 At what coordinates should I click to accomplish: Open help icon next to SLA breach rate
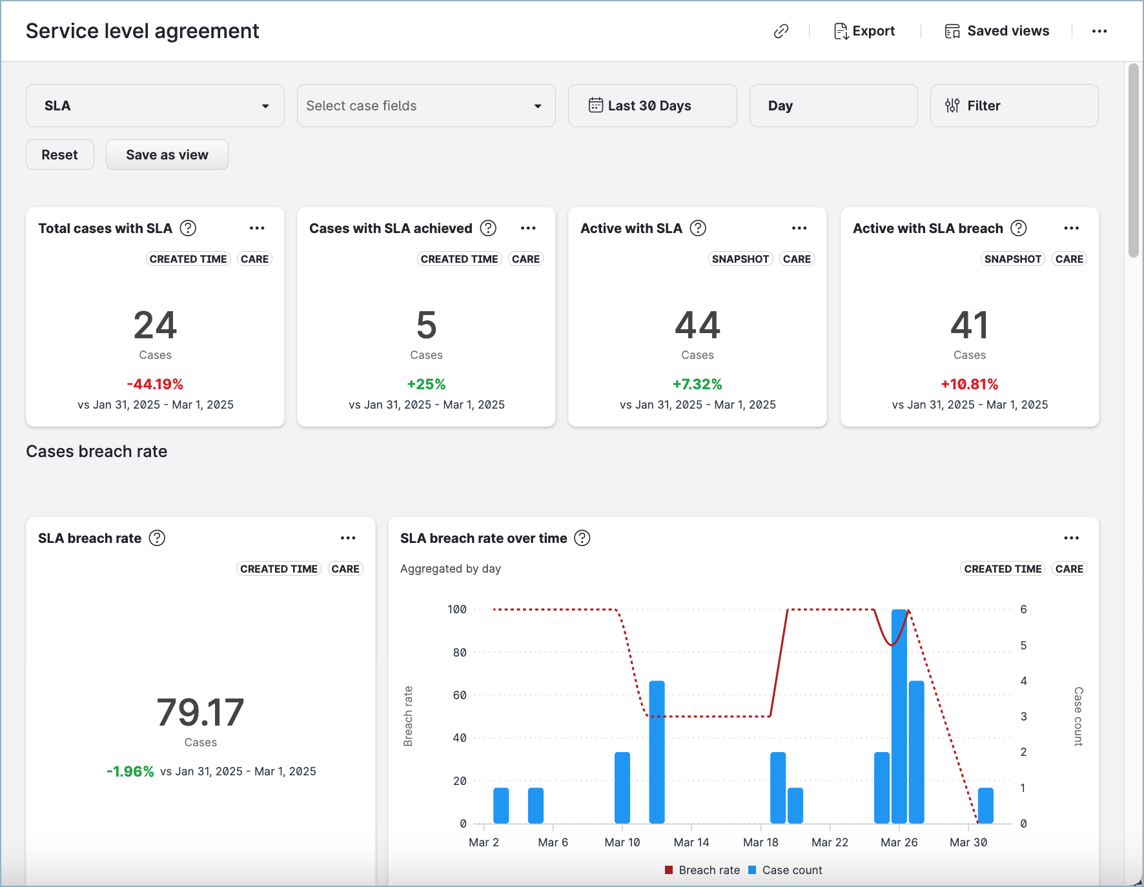(x=157, y=538)
